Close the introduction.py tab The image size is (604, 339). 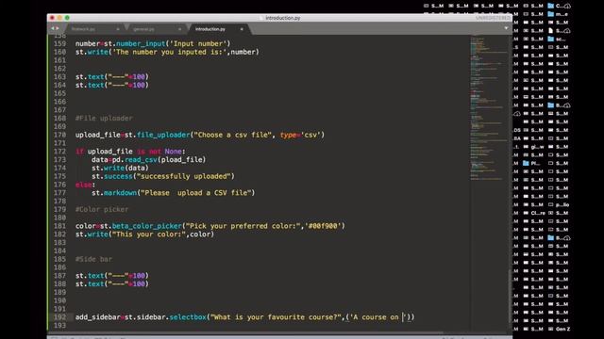click(242, 29)
